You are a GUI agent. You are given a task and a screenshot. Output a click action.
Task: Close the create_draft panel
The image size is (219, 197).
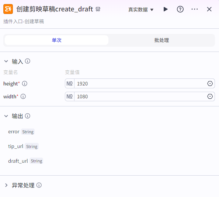(x=209, y=9)
